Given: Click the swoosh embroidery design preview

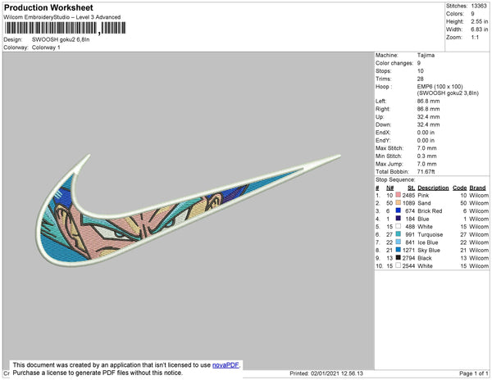Looking at the screenshot, I should tap(189, 210).
